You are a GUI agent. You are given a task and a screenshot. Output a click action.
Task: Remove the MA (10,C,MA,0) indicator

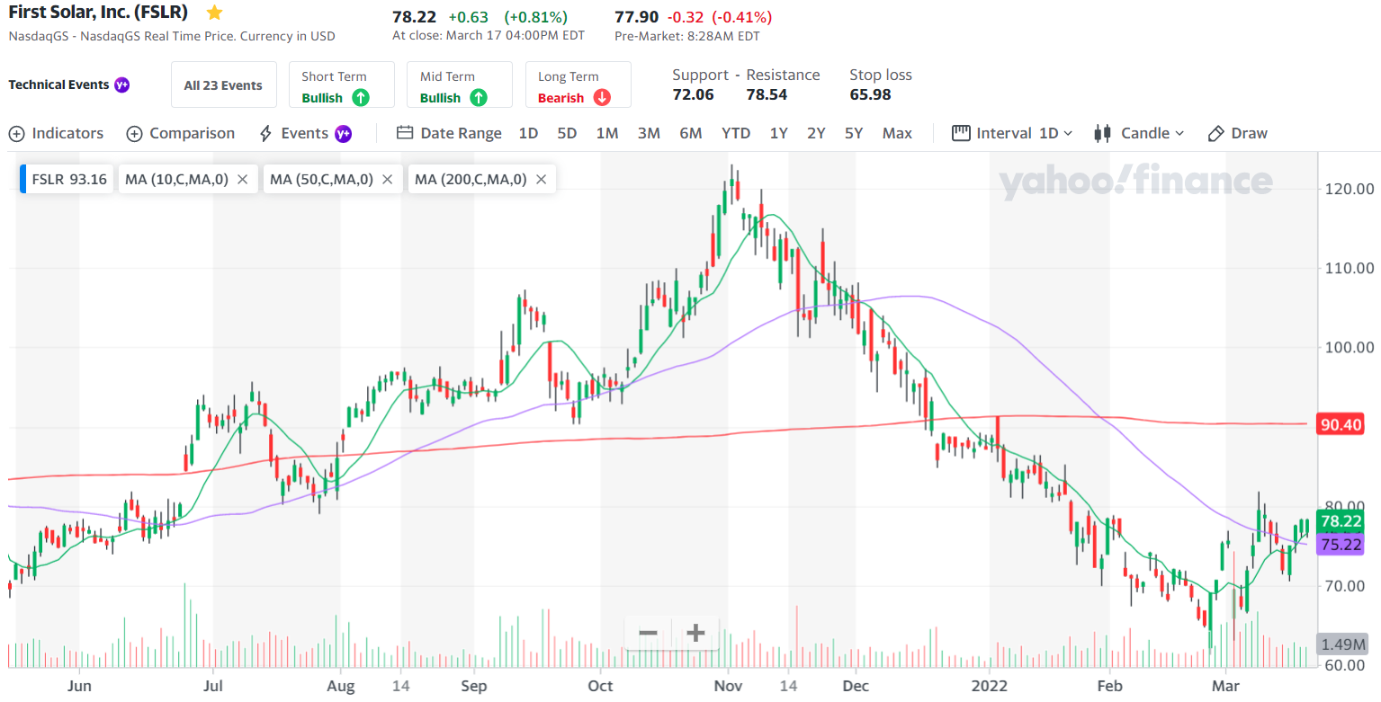click(x=242, y=179)
